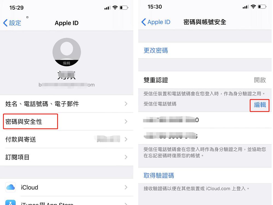Tap the App Store icon
This screenshot has width=273, height=205.
(x=10, y=202)
